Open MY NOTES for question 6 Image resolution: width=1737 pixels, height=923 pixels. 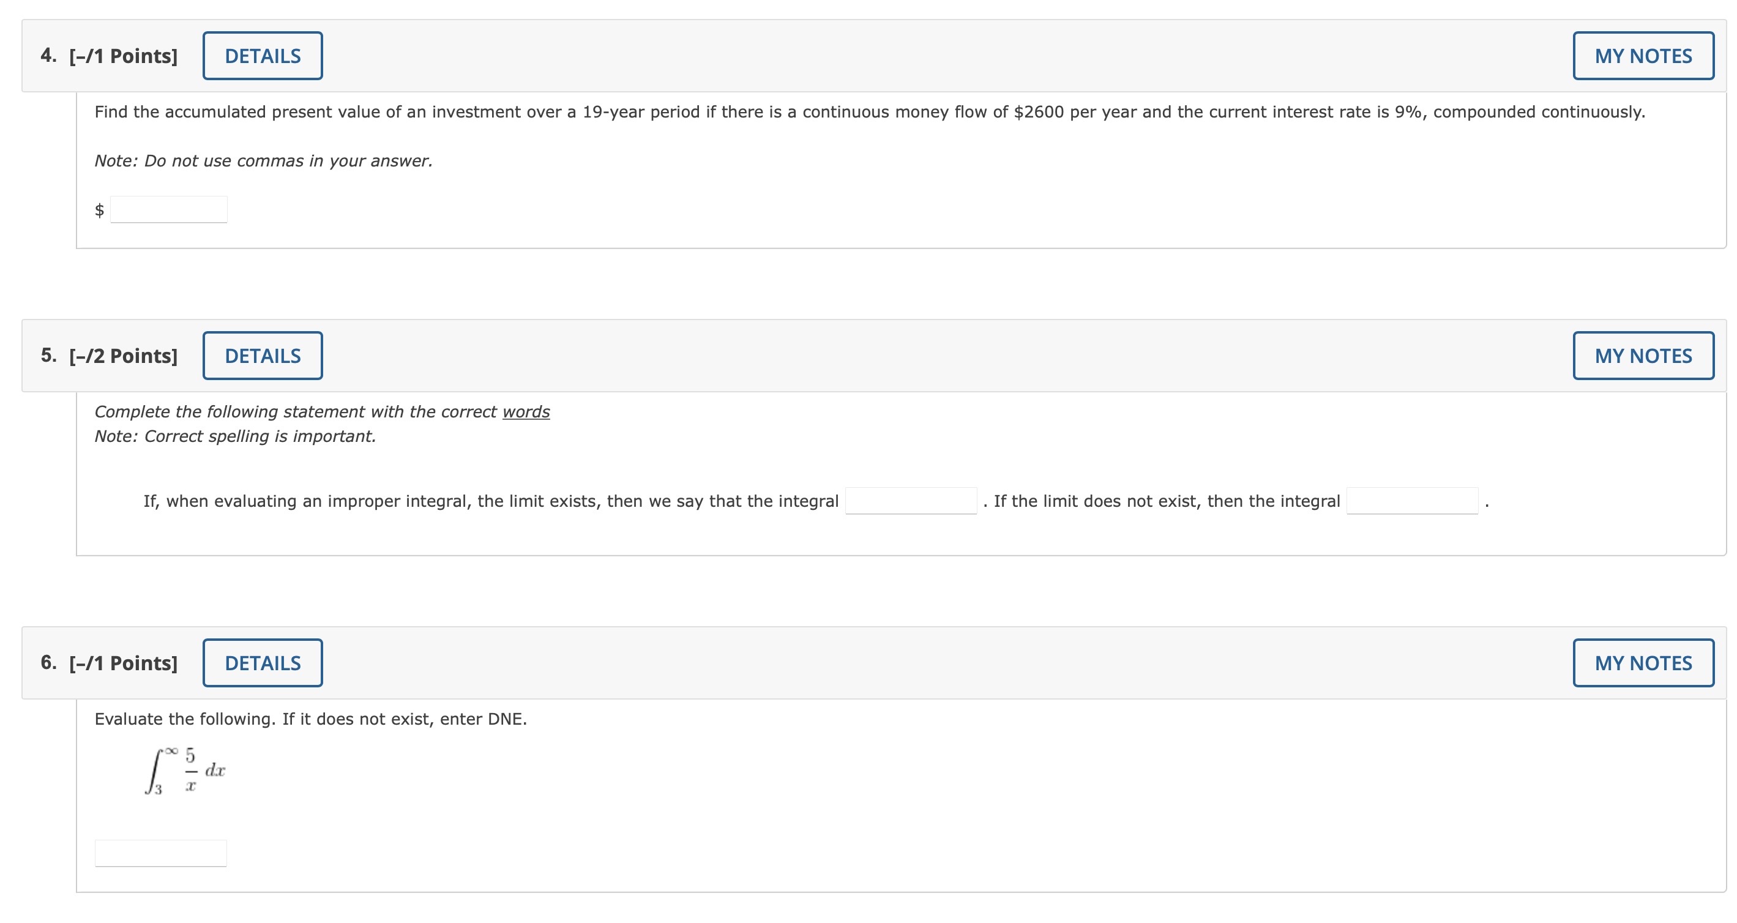tap(1643, 662)
